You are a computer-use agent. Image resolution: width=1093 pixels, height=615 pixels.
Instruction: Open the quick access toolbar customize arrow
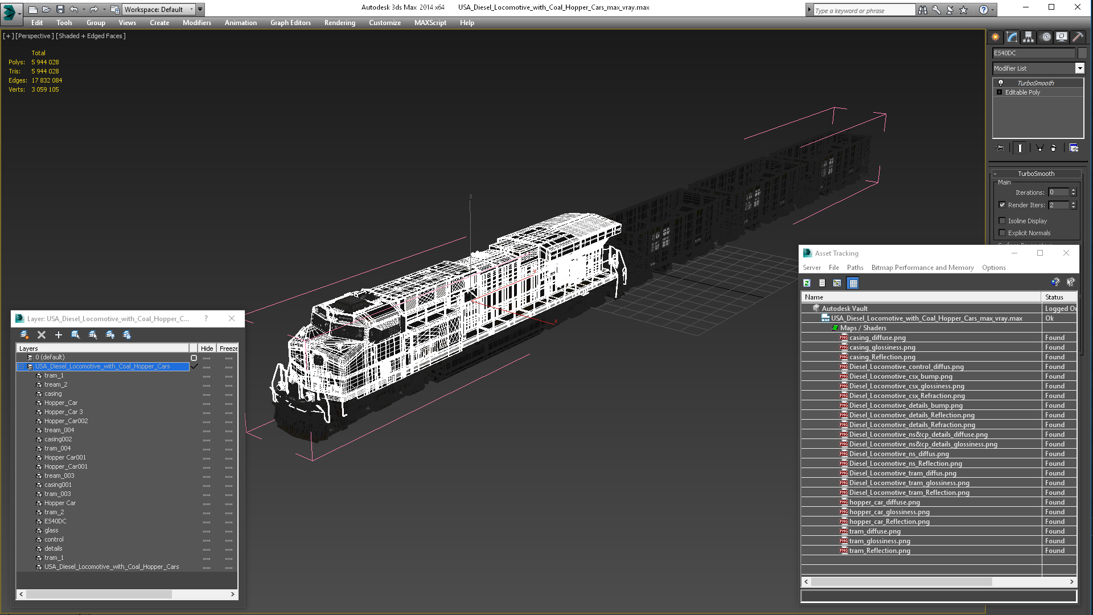[200, 9]
